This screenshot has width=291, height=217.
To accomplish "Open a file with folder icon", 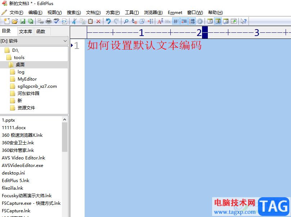I will tap(15, 21).
